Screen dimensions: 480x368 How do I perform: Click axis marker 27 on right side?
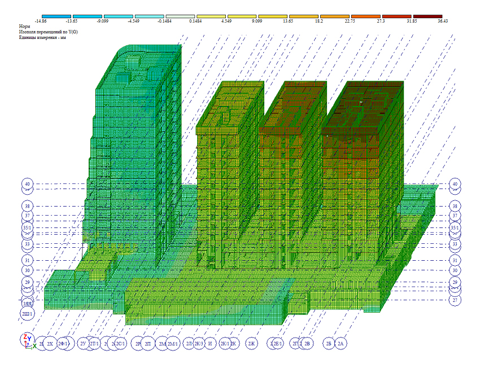pyautogui.click(x=455, y=300)
